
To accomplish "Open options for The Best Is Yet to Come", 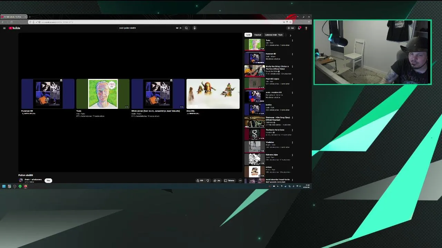I will point(292,130).
